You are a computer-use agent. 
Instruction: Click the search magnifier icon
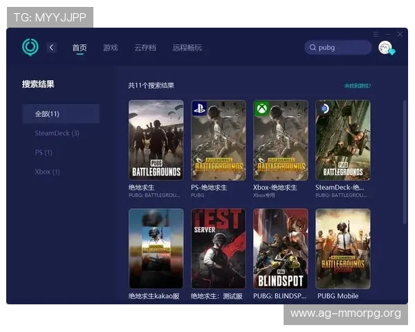click(313, 48)
